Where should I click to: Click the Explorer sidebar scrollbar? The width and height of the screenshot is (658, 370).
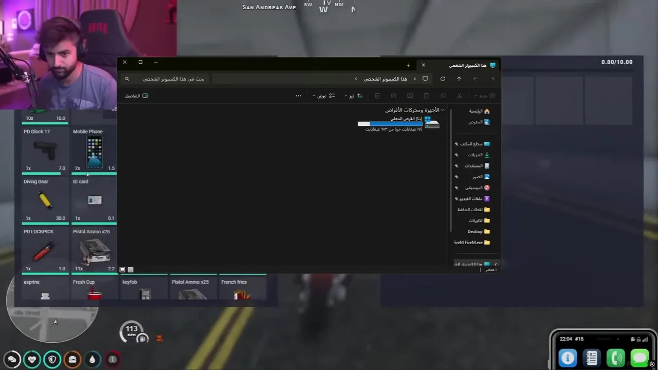(451, 170)
